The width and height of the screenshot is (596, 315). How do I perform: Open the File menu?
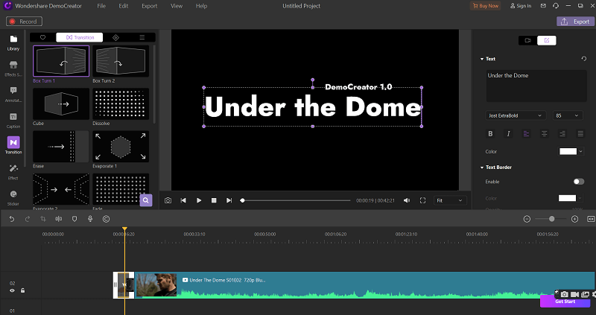pos(101,6)
